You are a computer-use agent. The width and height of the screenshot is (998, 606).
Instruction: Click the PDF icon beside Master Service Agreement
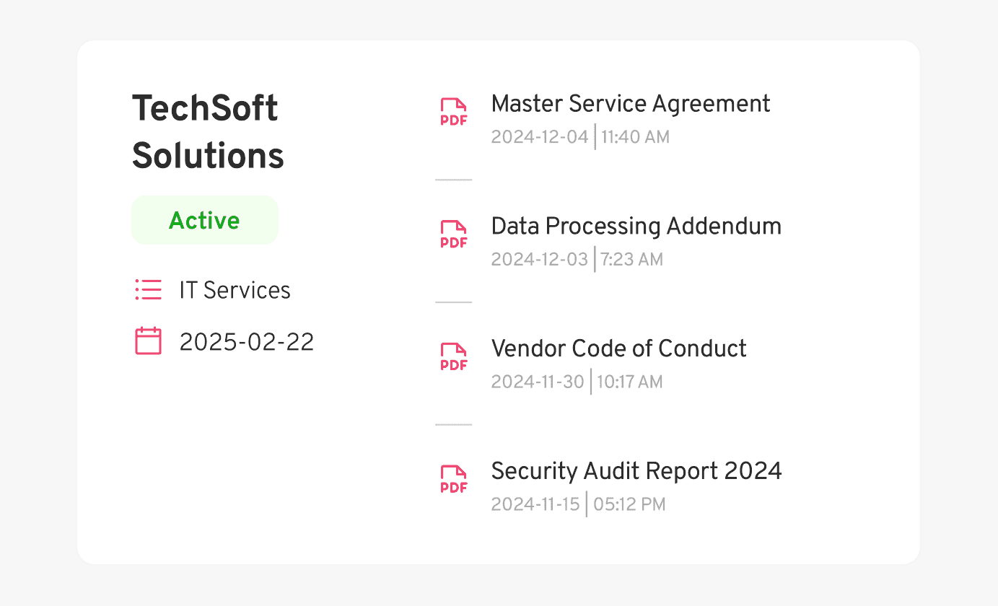(453, 111)
